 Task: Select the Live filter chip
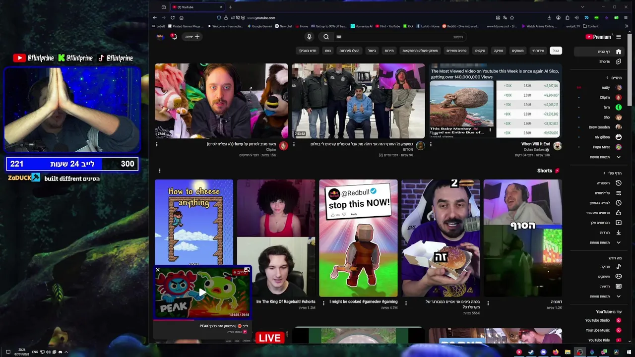point(538,51)
